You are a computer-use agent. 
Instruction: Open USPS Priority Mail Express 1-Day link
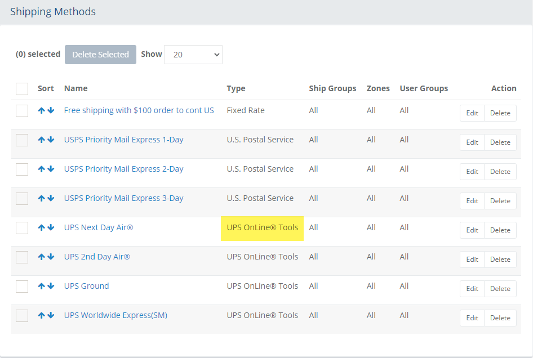pyautogui.click(x=124, y=140)
